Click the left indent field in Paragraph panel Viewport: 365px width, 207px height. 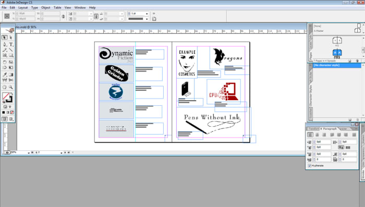pyautogui.click(x=324, y=142)
